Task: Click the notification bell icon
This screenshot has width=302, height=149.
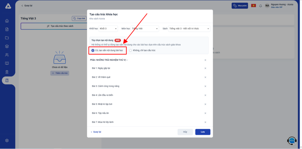Action: [x=260, y=6]
